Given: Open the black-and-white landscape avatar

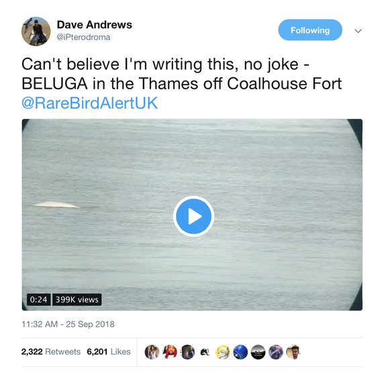Looking at the screenshot, I should pyautogui.click(x=258, y=352).
